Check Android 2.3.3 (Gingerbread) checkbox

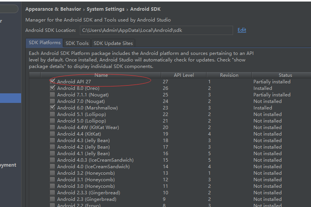52,193
